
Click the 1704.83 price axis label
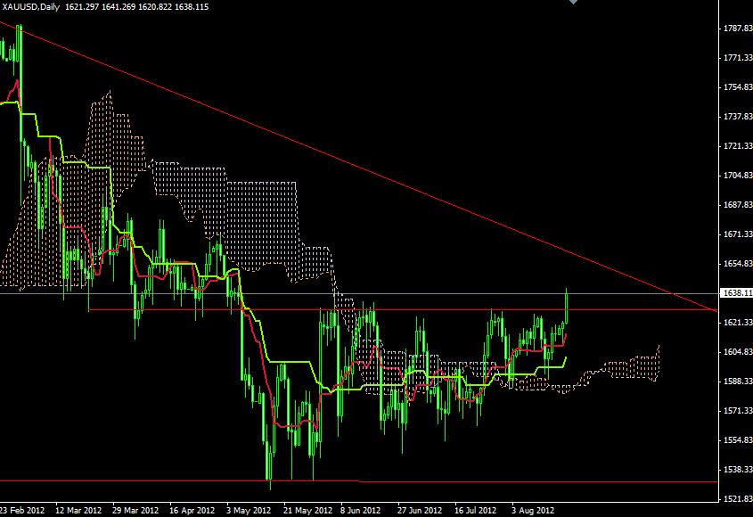[x=738, y=176]
